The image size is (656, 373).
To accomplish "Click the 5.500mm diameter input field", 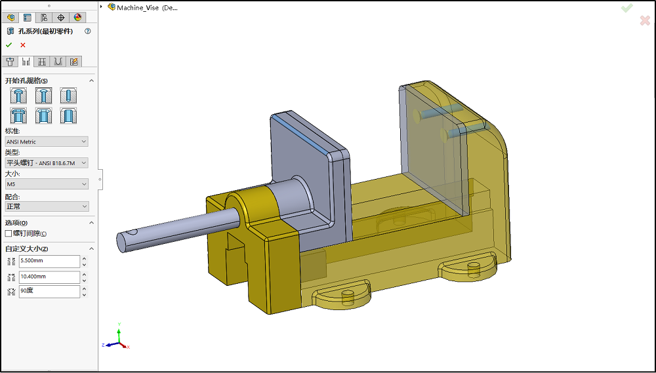I will [49, 261].
